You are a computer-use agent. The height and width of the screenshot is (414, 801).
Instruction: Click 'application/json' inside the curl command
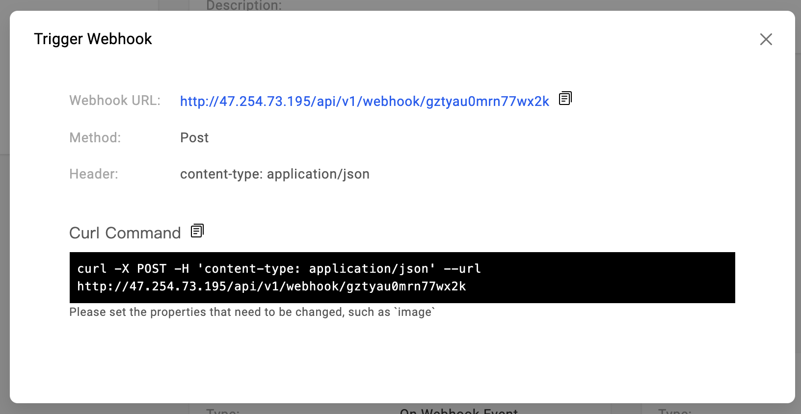[x=369, y=269]
